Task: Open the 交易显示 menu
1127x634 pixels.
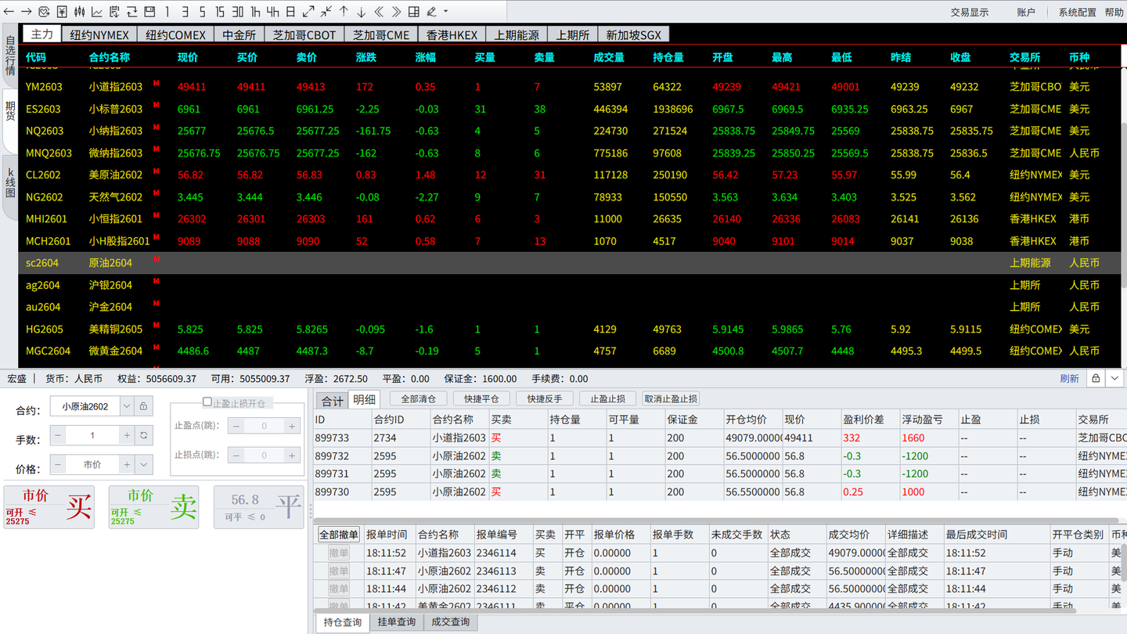Action: pyautogui.click(x=970, y=12)
